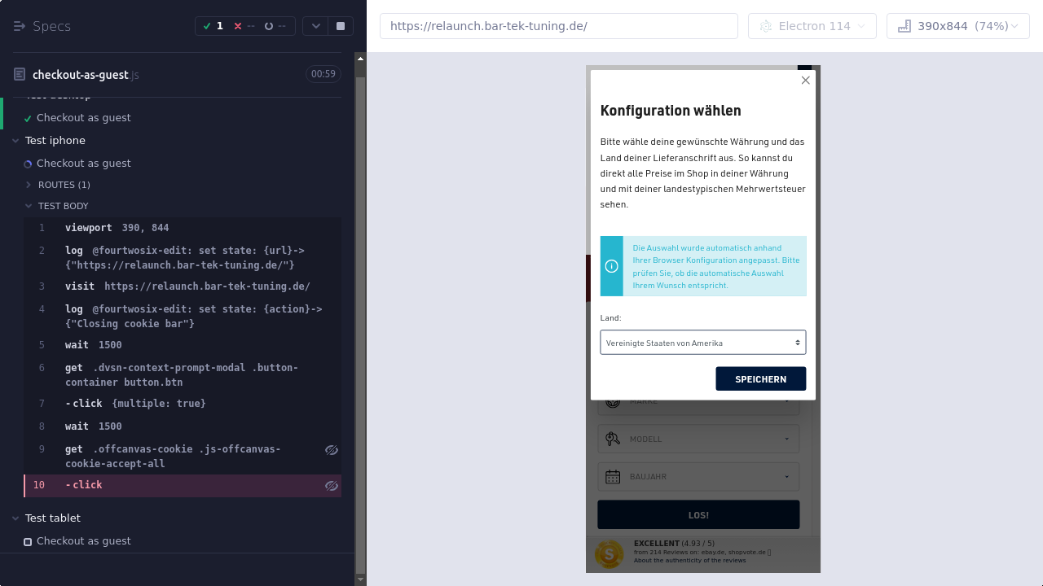Screen dimensions: 1043x586
Task: Open the Land country dropdown
Action: [702, 343]
